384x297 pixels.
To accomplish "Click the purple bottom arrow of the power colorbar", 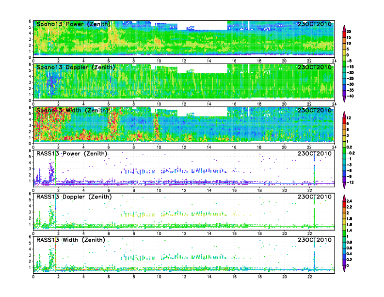I will (344, 99).
